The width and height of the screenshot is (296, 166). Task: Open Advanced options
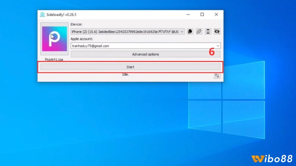point(145,54)
